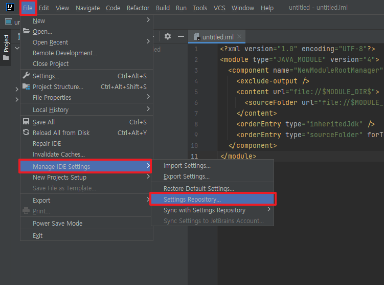This screenshot has height=285, width=384.
Task: Close the untitled.iml editor tab
Action: [x=239, y=36]
